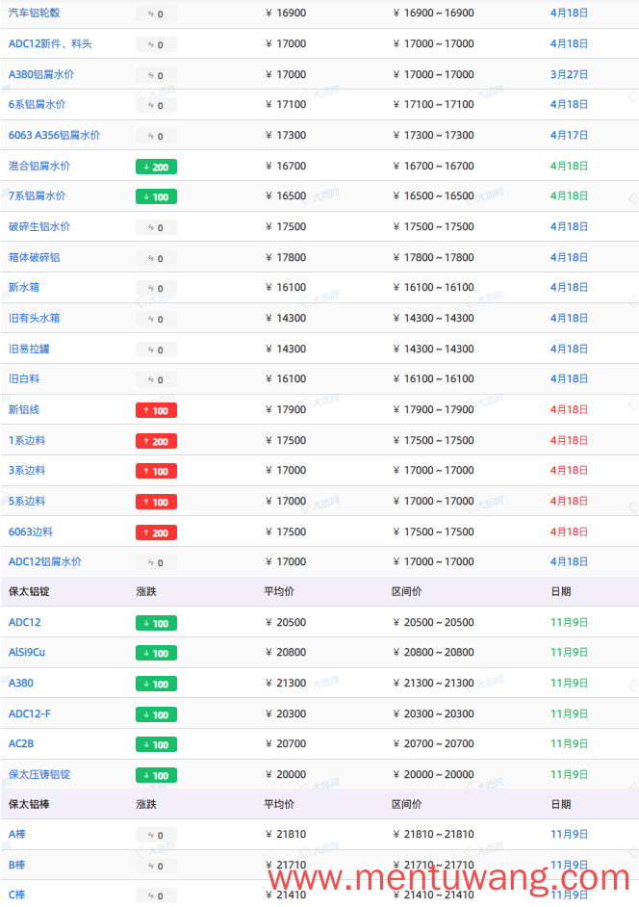Open the B棒 aluminum rod link
This screenshot has width=639, height=907.
point(16,865)
